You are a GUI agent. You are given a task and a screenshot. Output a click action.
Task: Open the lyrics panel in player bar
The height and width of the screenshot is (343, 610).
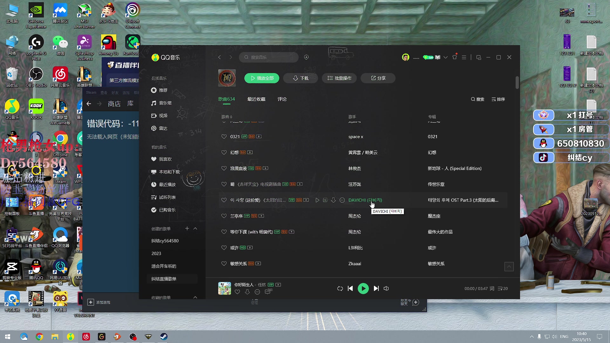click(492, 288)
